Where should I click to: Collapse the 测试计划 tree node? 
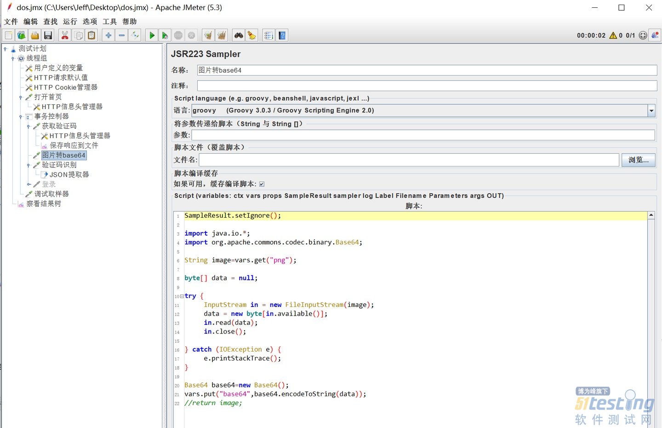(5, 48)
